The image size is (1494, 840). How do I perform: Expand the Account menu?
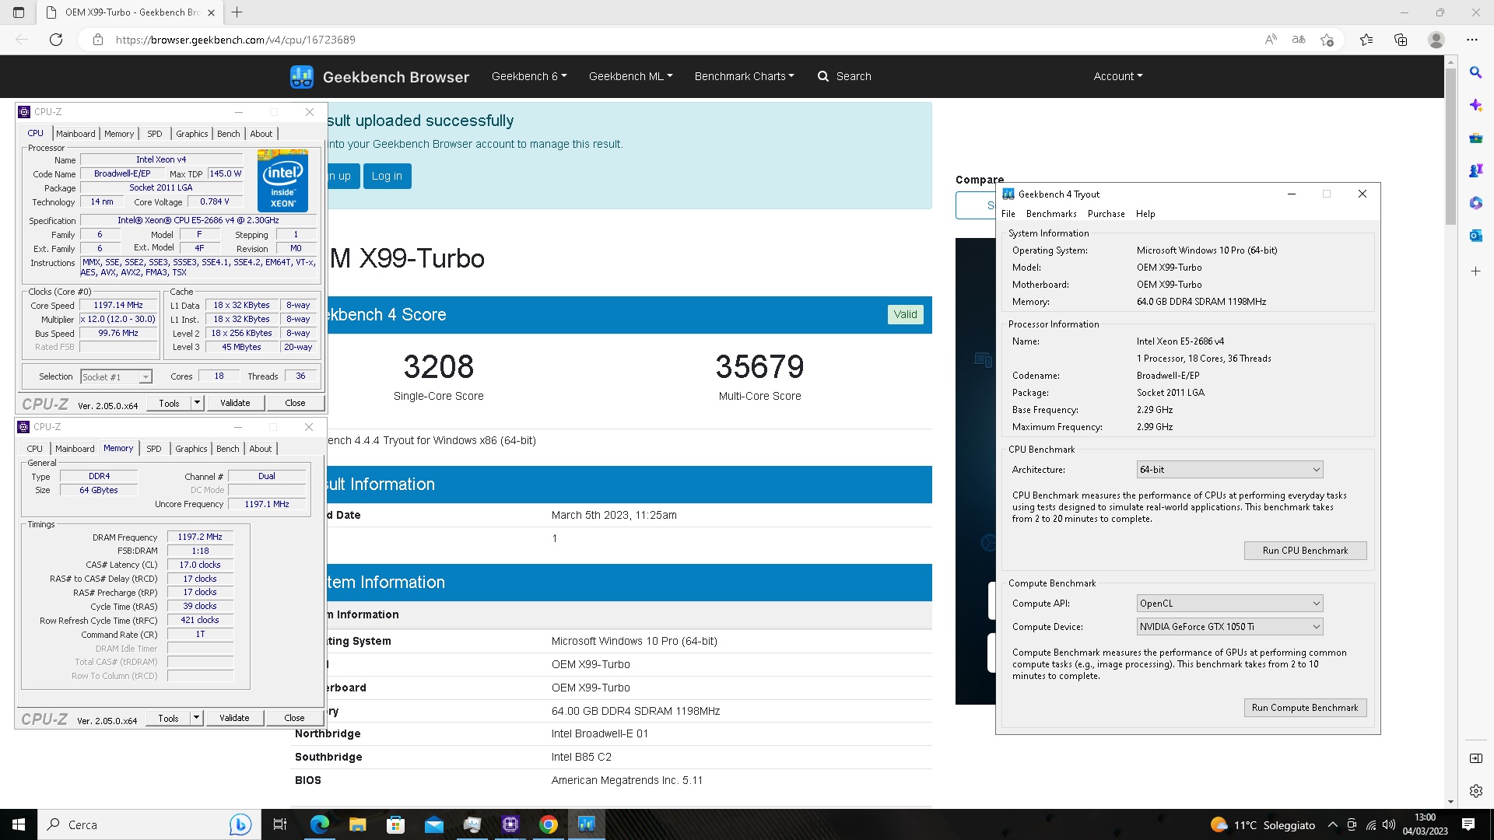(x=1118, y=76)
